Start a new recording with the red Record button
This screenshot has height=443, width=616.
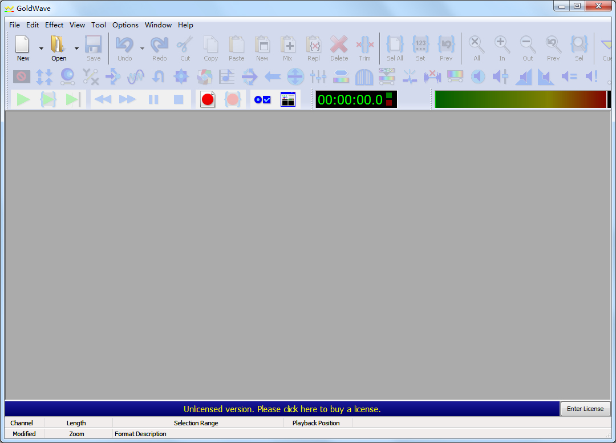pyautogui.click(x=208, y=99)
